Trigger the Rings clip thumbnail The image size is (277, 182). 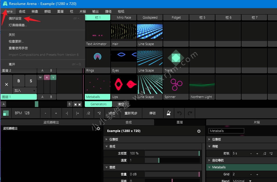coord(98,58)
